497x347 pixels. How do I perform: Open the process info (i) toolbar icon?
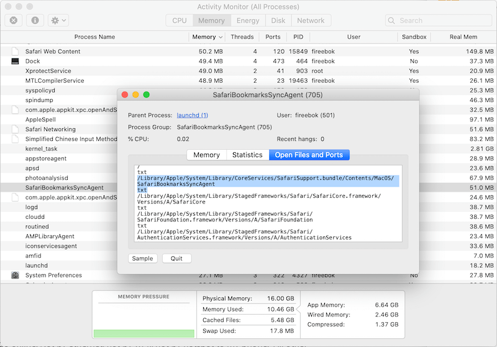pos(35,21)
